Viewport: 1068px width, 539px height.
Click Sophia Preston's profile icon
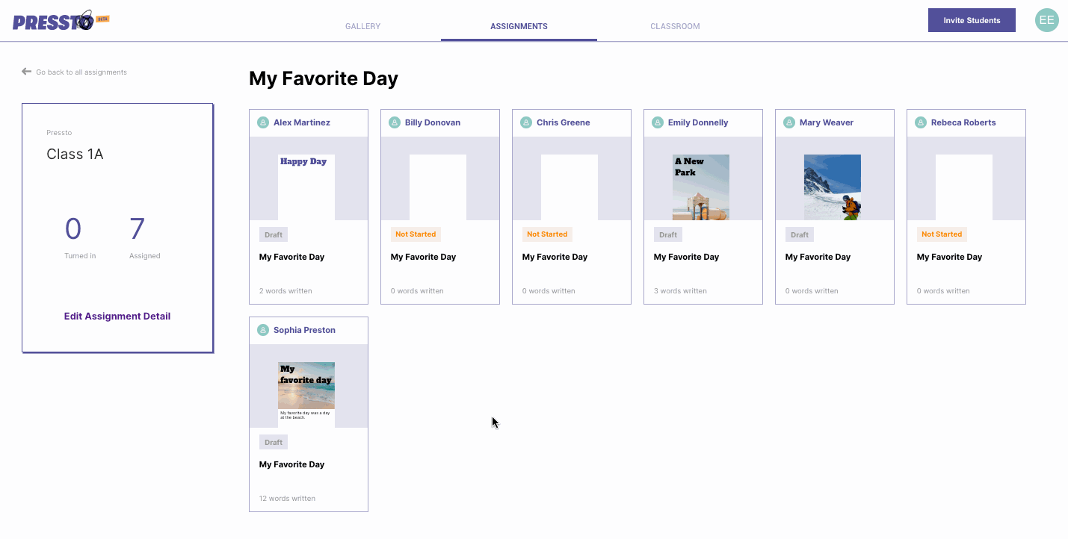263,330
